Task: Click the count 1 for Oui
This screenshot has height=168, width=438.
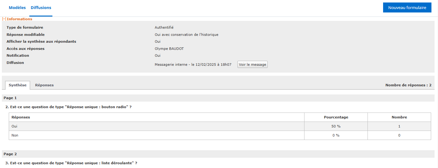Action: (x=399, y=126)
